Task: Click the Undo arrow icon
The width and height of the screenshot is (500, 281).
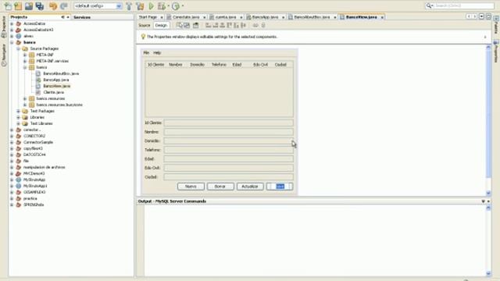Action: tap(53, 5)
